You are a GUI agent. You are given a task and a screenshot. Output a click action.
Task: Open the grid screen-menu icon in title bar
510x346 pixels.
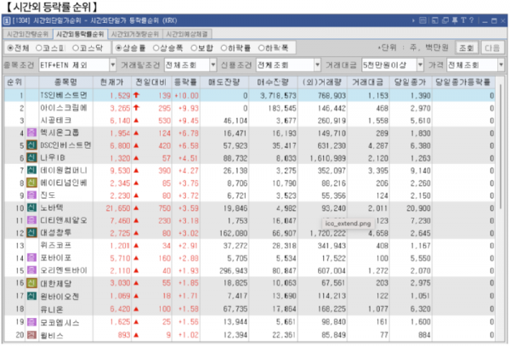[x=422, y=20]
